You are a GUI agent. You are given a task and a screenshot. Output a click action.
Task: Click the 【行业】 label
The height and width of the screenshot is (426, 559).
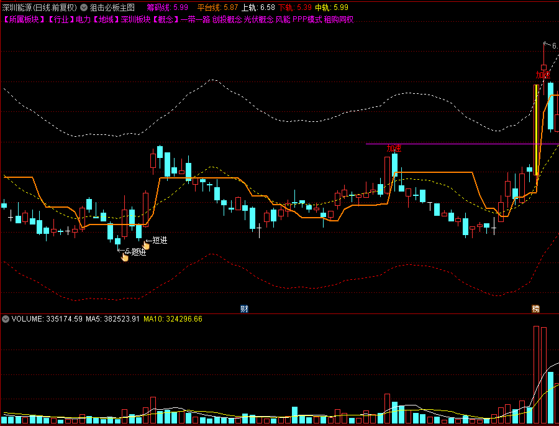tap(61, 20)
